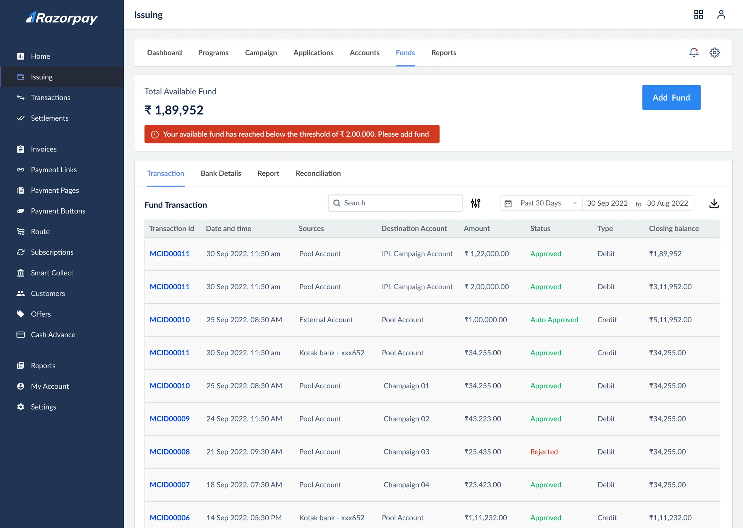Click the Payment Buttons icon

20,211
